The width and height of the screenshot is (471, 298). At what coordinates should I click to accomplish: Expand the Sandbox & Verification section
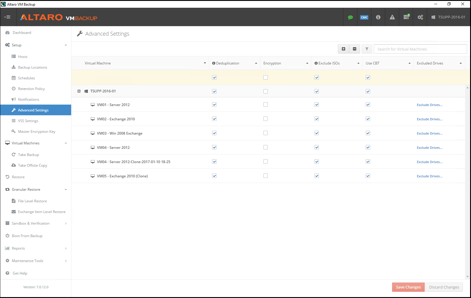66,223
